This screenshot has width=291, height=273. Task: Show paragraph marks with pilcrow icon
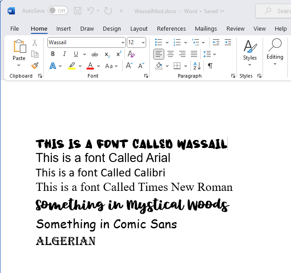tap(210, 66)
